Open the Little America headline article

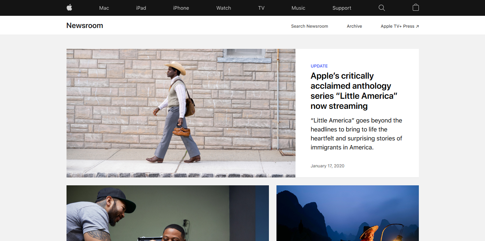354,91
